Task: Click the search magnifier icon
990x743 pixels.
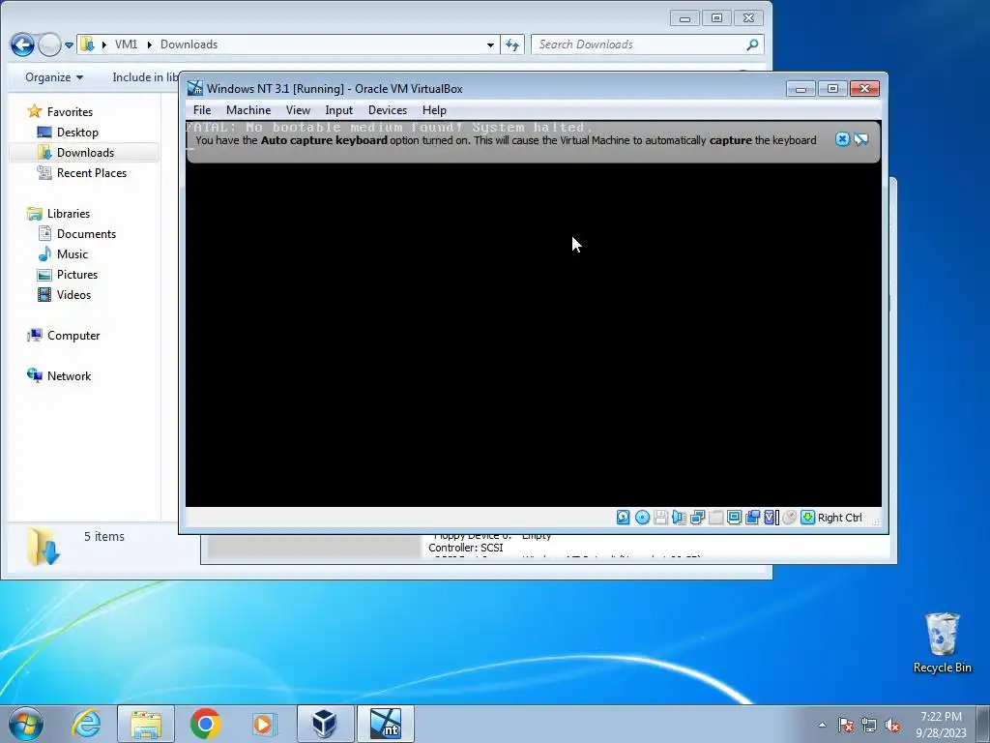Action: pyautogui.click(x=752, y=45)
